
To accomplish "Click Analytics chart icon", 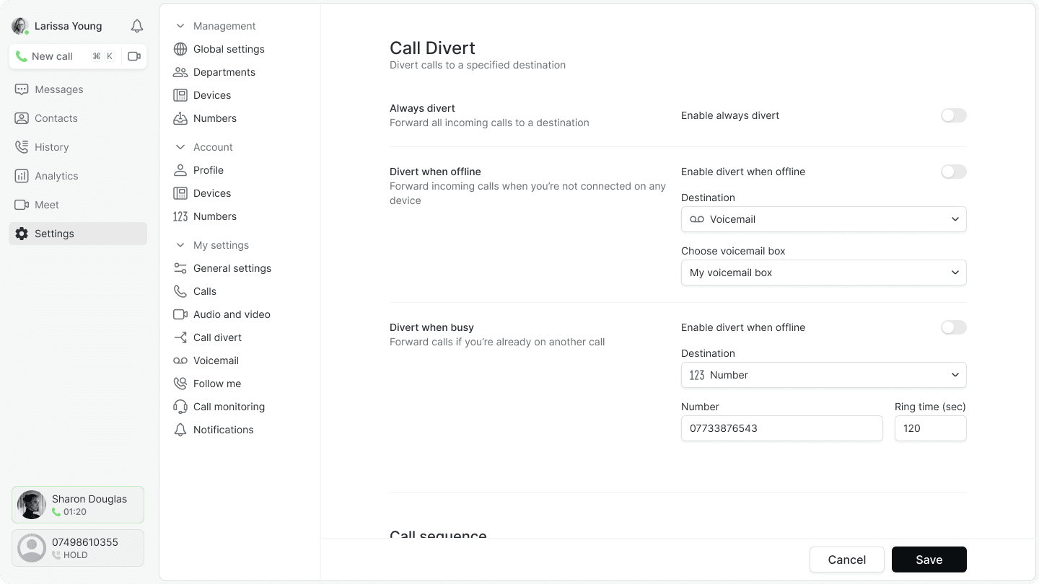I will click(22, 176).
